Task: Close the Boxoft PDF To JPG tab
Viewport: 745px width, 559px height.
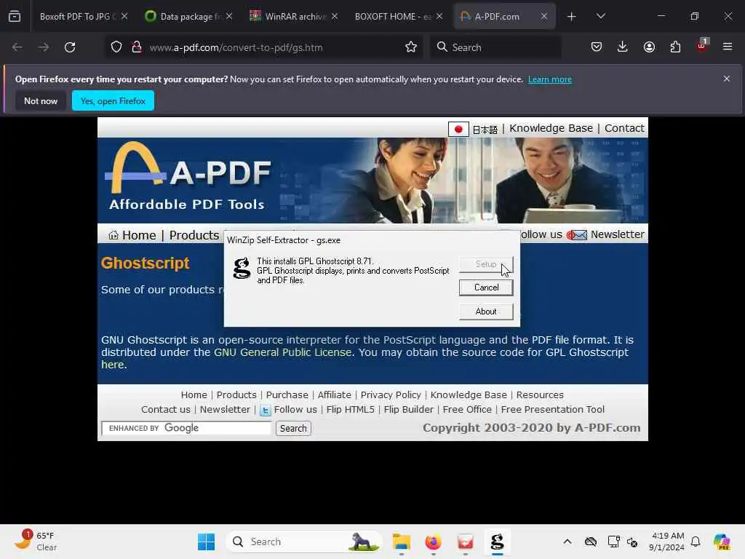Action: (124, 16)
